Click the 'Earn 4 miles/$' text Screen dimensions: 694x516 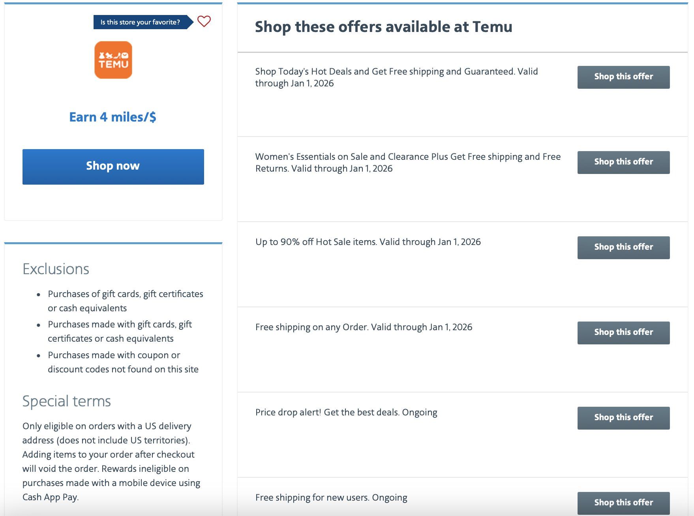113,117
